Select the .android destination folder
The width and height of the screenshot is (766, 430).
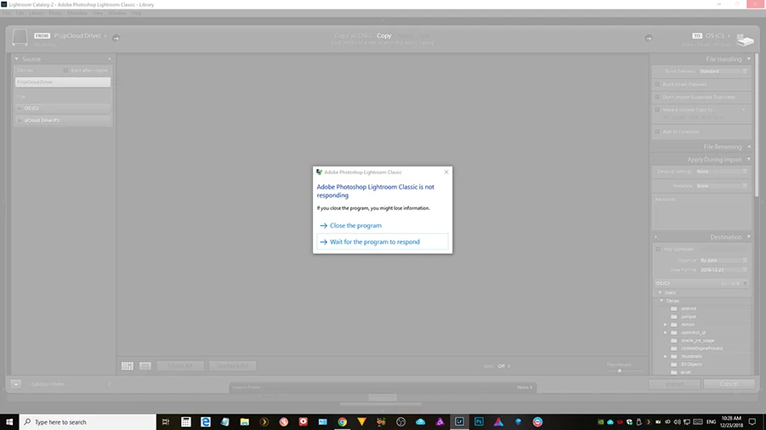coord(688,308)
